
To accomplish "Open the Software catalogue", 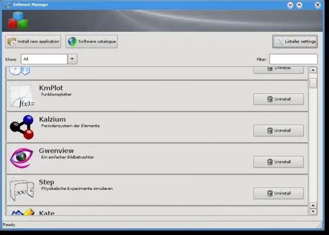I will pyautogui.click(x=92, y=42).
